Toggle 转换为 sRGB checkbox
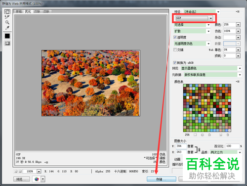 tap(175, 63)
